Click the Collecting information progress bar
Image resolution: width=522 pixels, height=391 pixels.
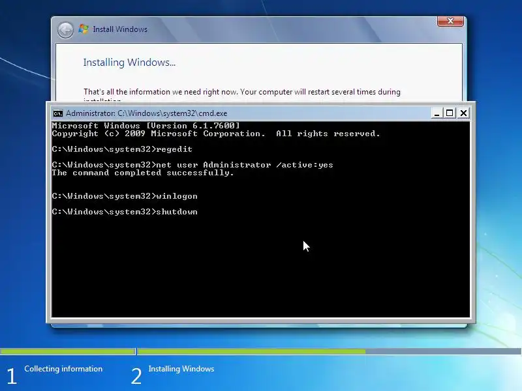click(68, 351)
